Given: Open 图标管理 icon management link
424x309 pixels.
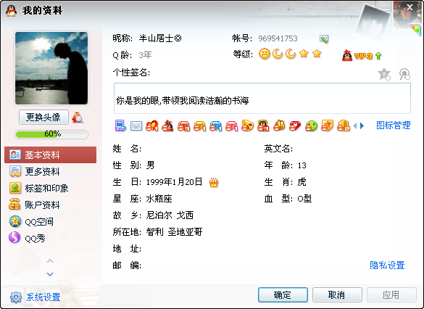Looking at the screenshot, I should [x=394, y=125].
